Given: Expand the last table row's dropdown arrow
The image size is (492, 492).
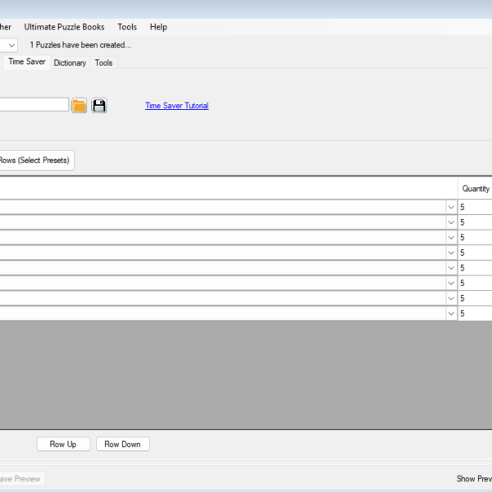Looking at the screenshot, I should point(451,313).
